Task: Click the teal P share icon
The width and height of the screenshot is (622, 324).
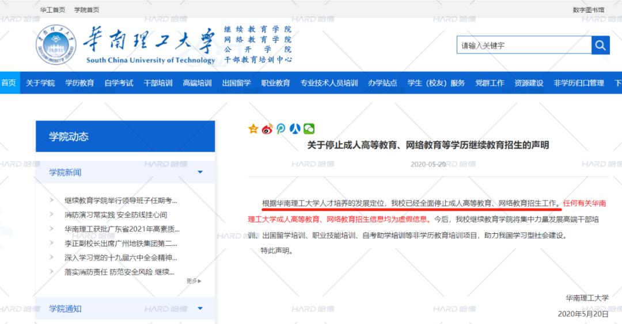Action: (x=281, y=129)
